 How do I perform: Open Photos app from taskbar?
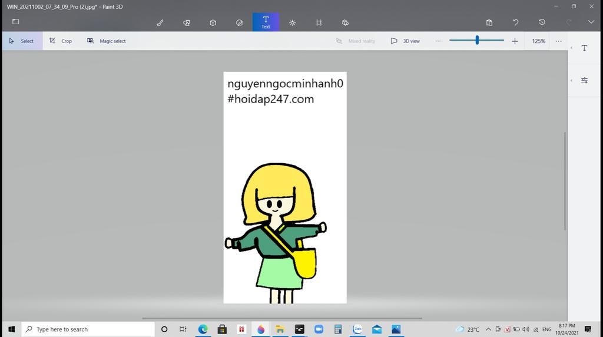click(x=396, y=329)
